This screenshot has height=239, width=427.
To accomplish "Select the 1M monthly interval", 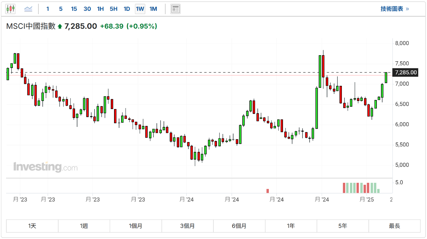I will click(x=153, y=9).
